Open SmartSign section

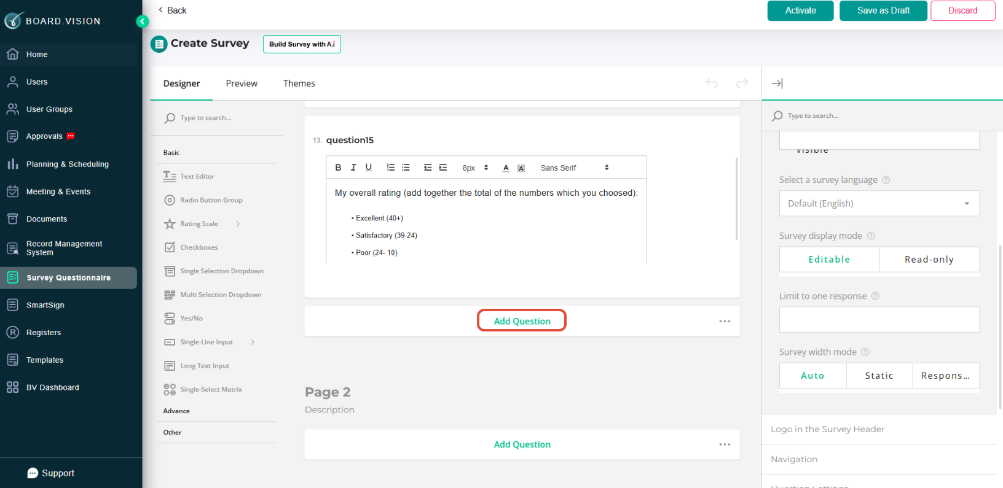[x=68, y=305]
